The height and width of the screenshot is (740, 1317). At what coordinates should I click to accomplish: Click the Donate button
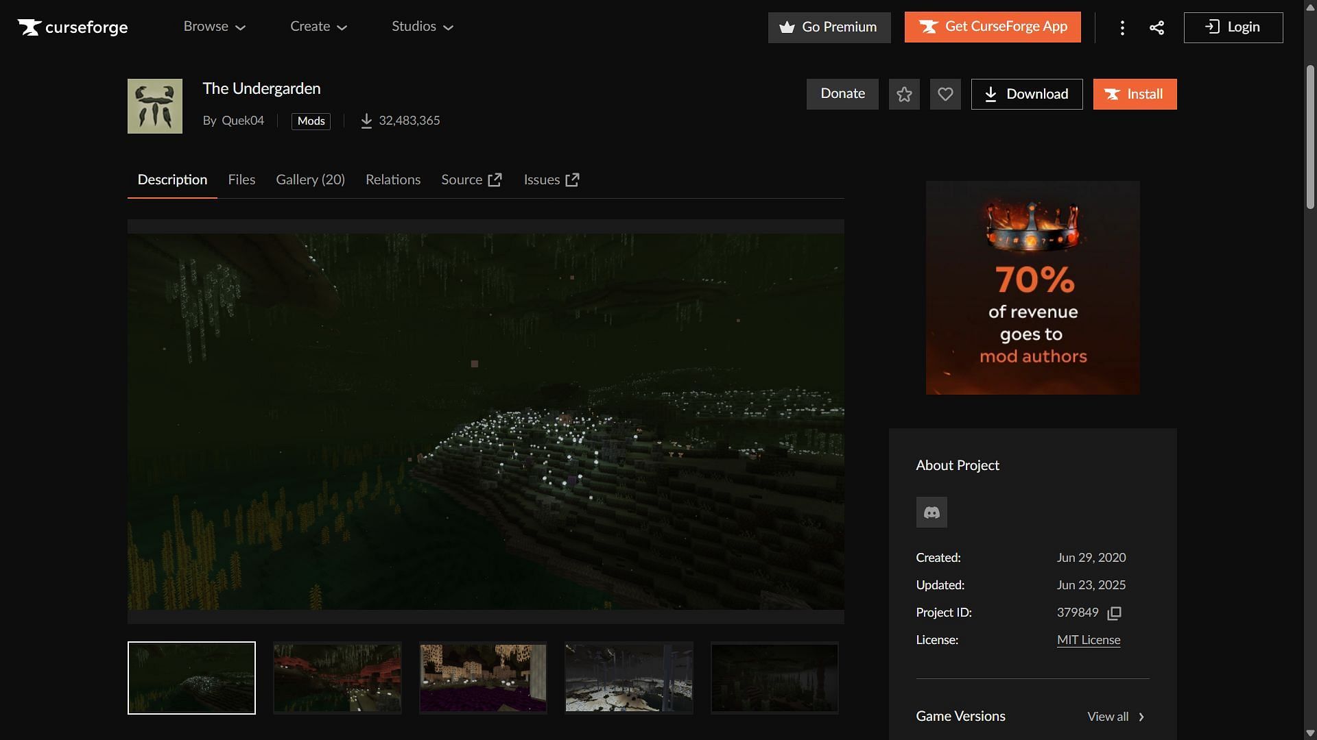842,94
